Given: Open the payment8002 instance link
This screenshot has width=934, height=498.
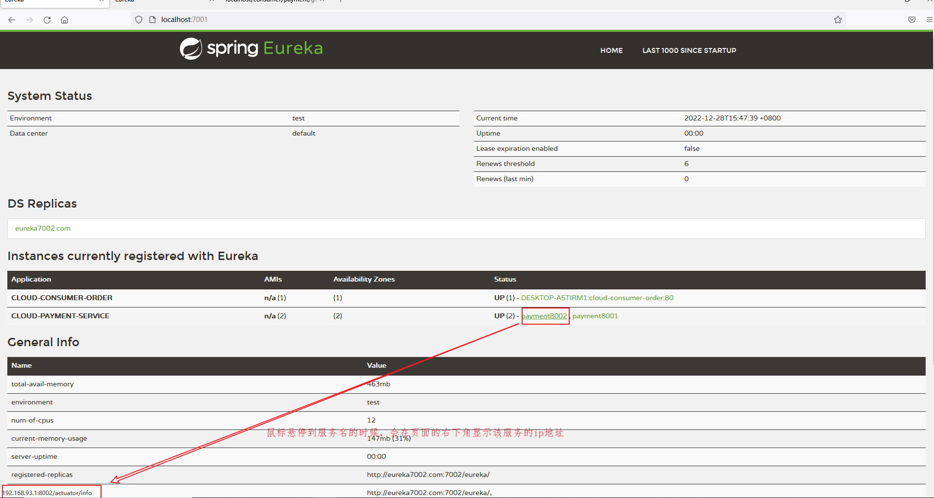Looking at the screenshot, I should coord(544,316).
